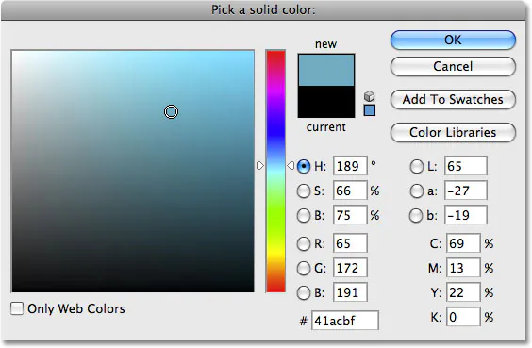Select the L lightness radio button
The width and height of the screenshot is (532, 348).
[x=416, y=167]
